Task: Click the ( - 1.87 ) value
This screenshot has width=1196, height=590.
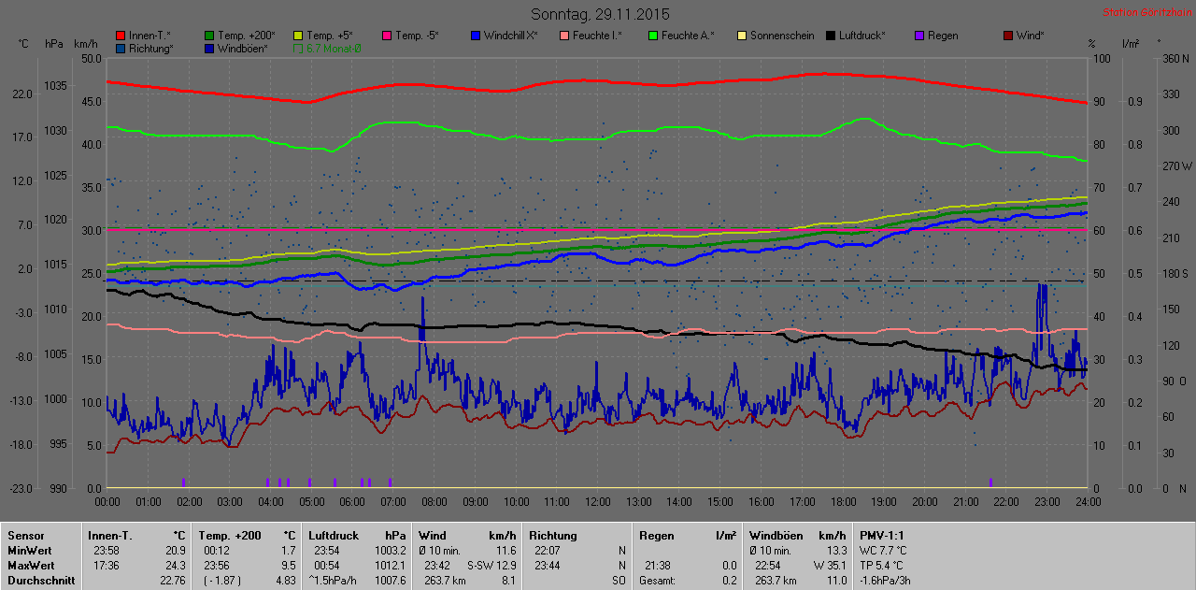Action: tap(223, 581)
